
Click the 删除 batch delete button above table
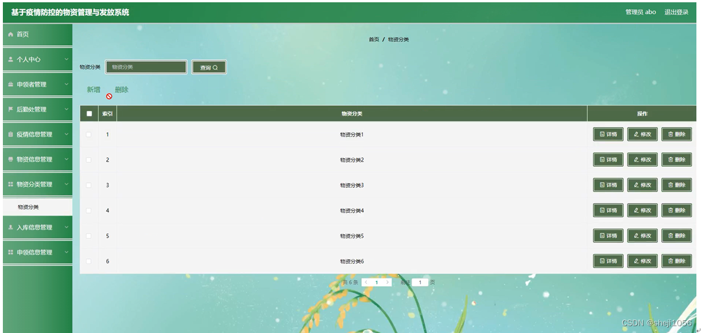(x=122, y=89)
